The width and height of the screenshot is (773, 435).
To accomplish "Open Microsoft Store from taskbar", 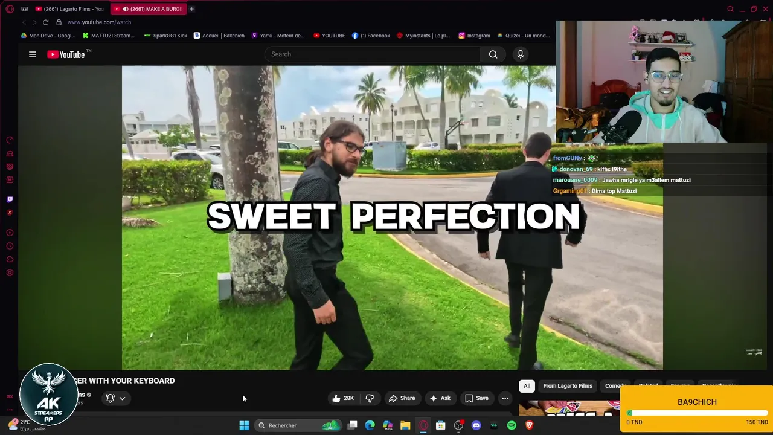I will tap(441, 425).
